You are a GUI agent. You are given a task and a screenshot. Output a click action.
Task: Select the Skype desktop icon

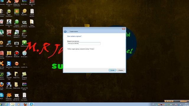tap(2, 96)
